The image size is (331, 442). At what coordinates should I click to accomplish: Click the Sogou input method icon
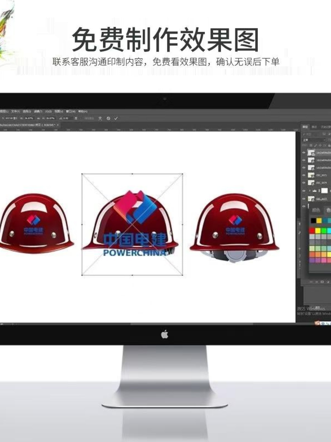[x=317, y=323]
